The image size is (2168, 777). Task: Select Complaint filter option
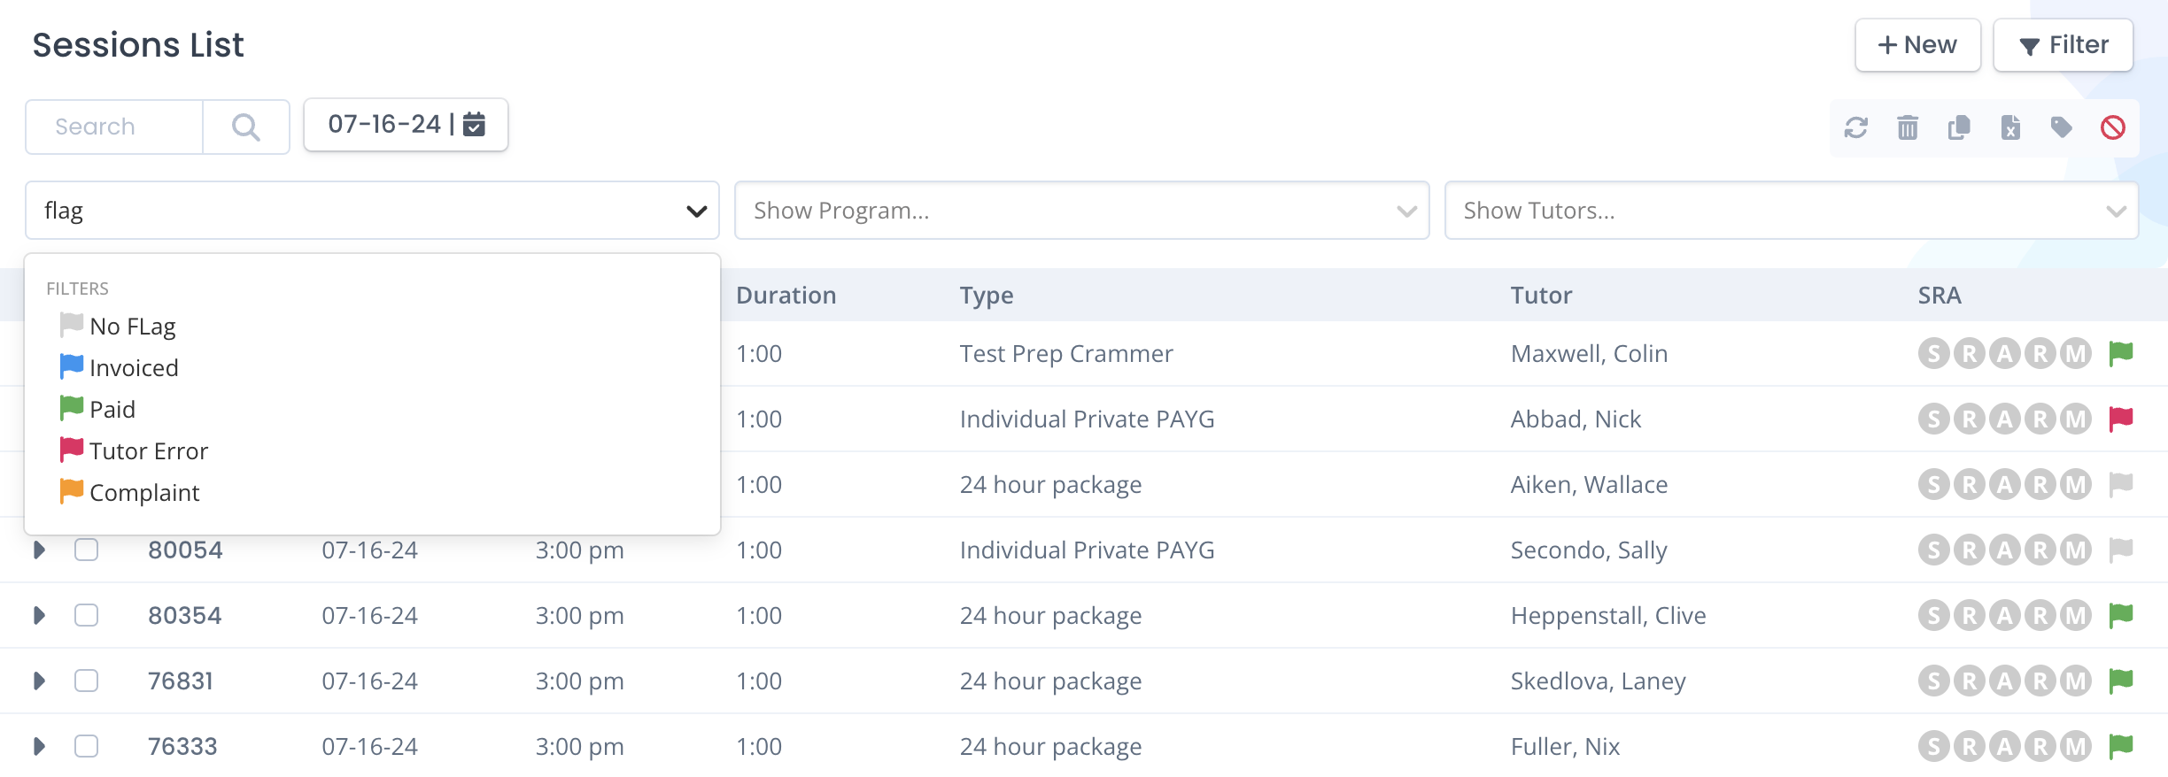tap(129, 492)
